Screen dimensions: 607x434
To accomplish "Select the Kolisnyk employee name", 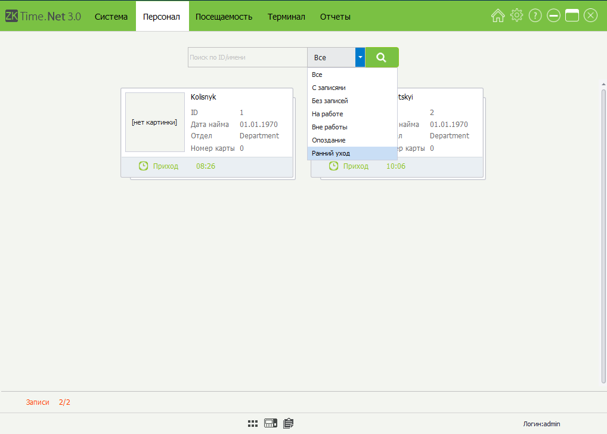I will click(203, 97).
